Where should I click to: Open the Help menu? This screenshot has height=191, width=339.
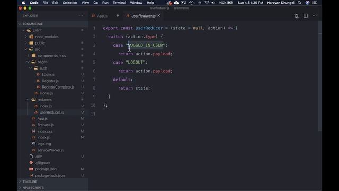(150, 3)
